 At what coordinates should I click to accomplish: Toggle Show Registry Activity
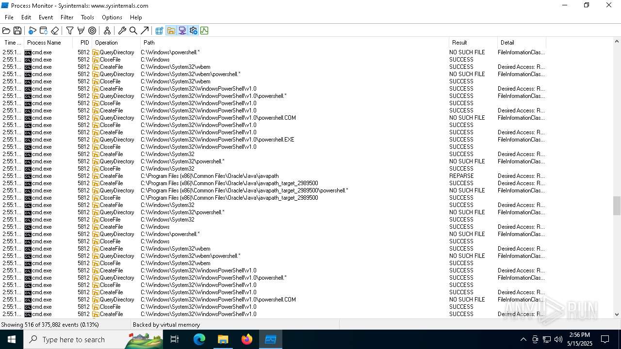click(159, 31)
